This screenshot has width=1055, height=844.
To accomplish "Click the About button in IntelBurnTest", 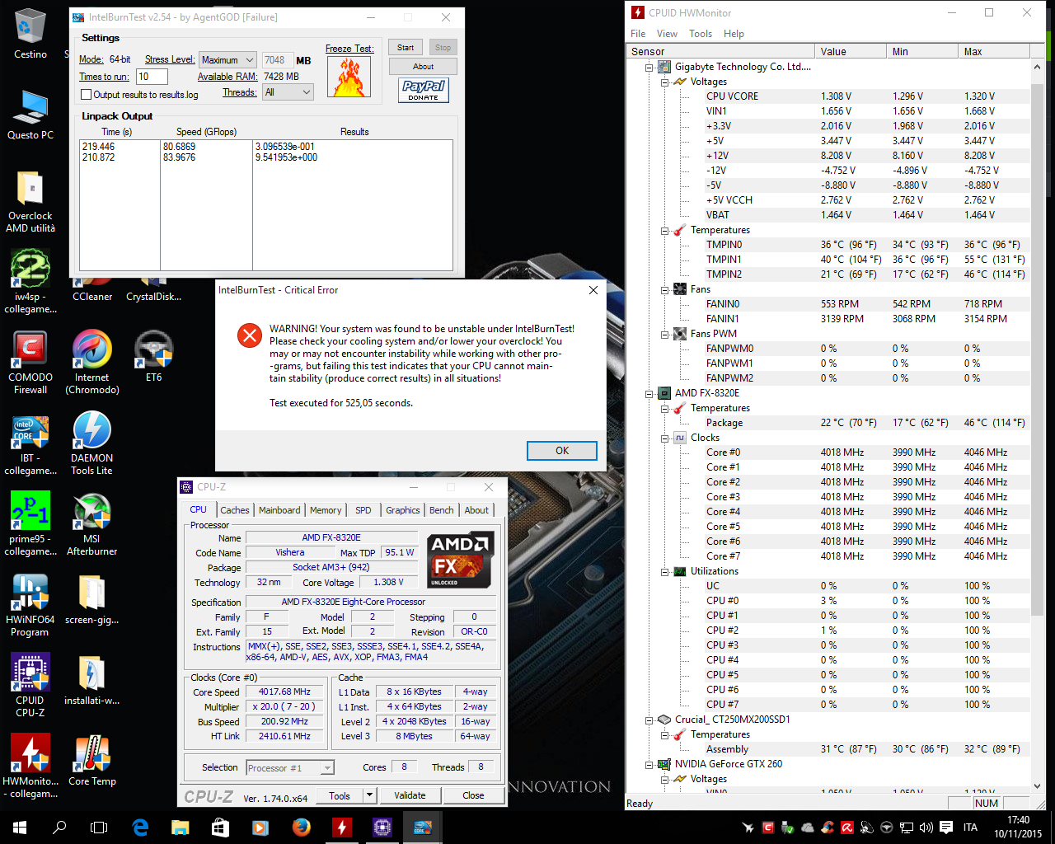I will click(x=423, y=67).
